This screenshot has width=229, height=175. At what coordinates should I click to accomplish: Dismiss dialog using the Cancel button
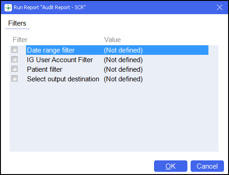(x=207, y=166)
